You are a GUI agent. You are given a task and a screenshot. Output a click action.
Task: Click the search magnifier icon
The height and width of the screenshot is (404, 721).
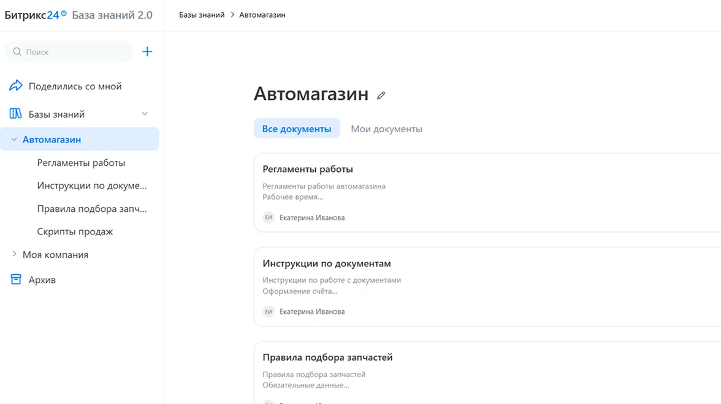[17, 51]
